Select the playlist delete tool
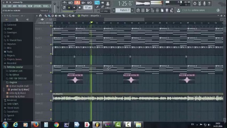 (53, 16)
